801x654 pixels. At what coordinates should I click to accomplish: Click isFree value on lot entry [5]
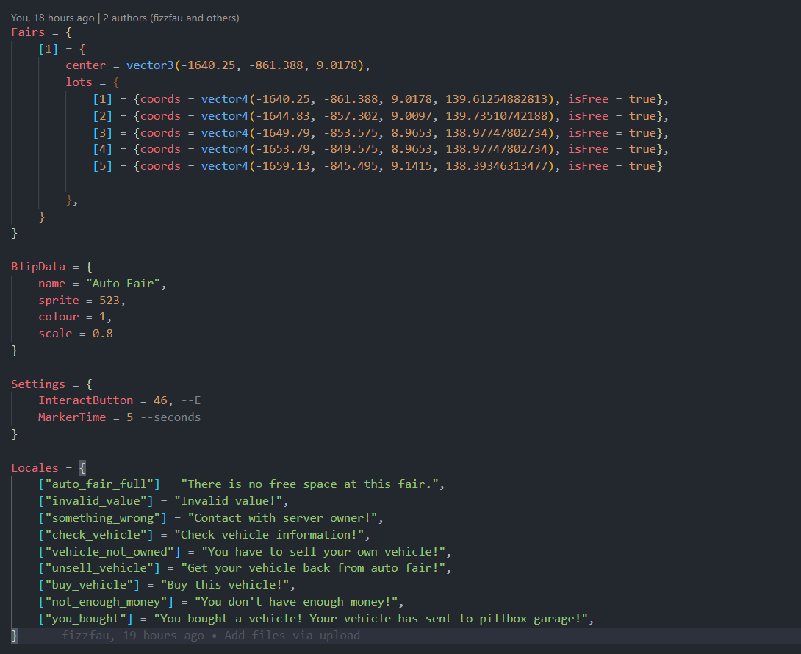tap(642, 166)
